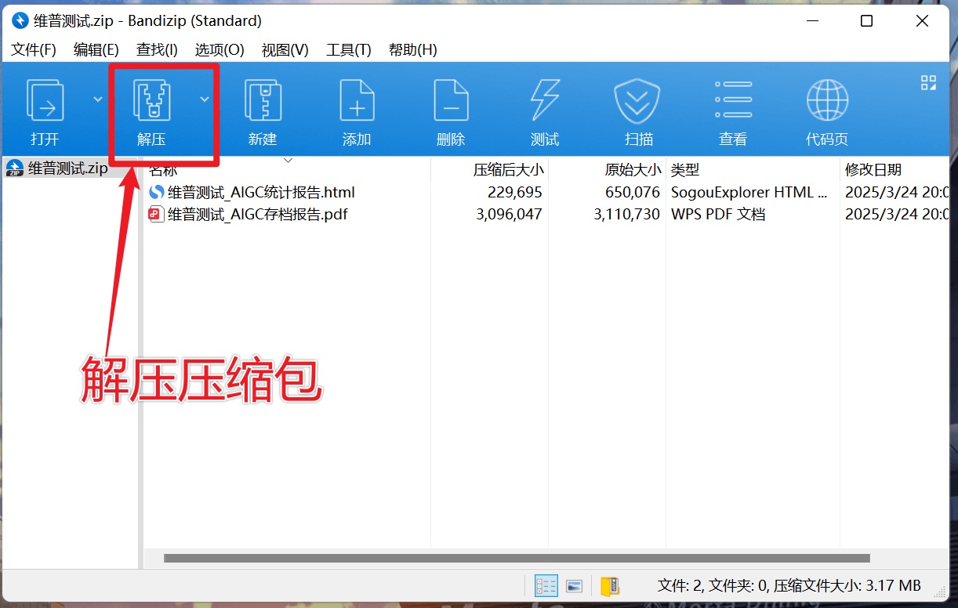Click the Extract (解压) toolbar icon
Viewport: 958px width, 608px height.
[152, 100]
